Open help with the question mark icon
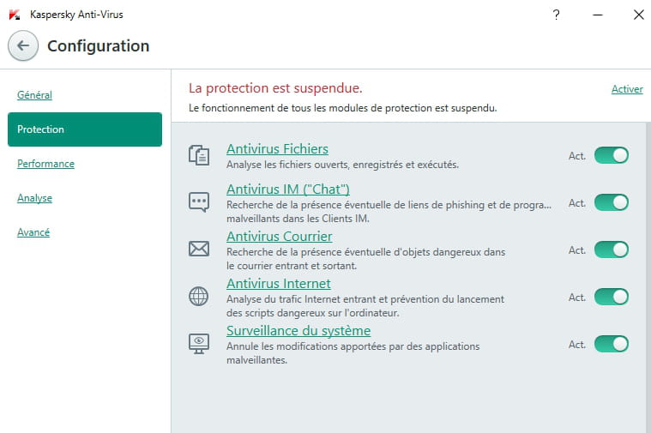651x433 pixels. 557,15
